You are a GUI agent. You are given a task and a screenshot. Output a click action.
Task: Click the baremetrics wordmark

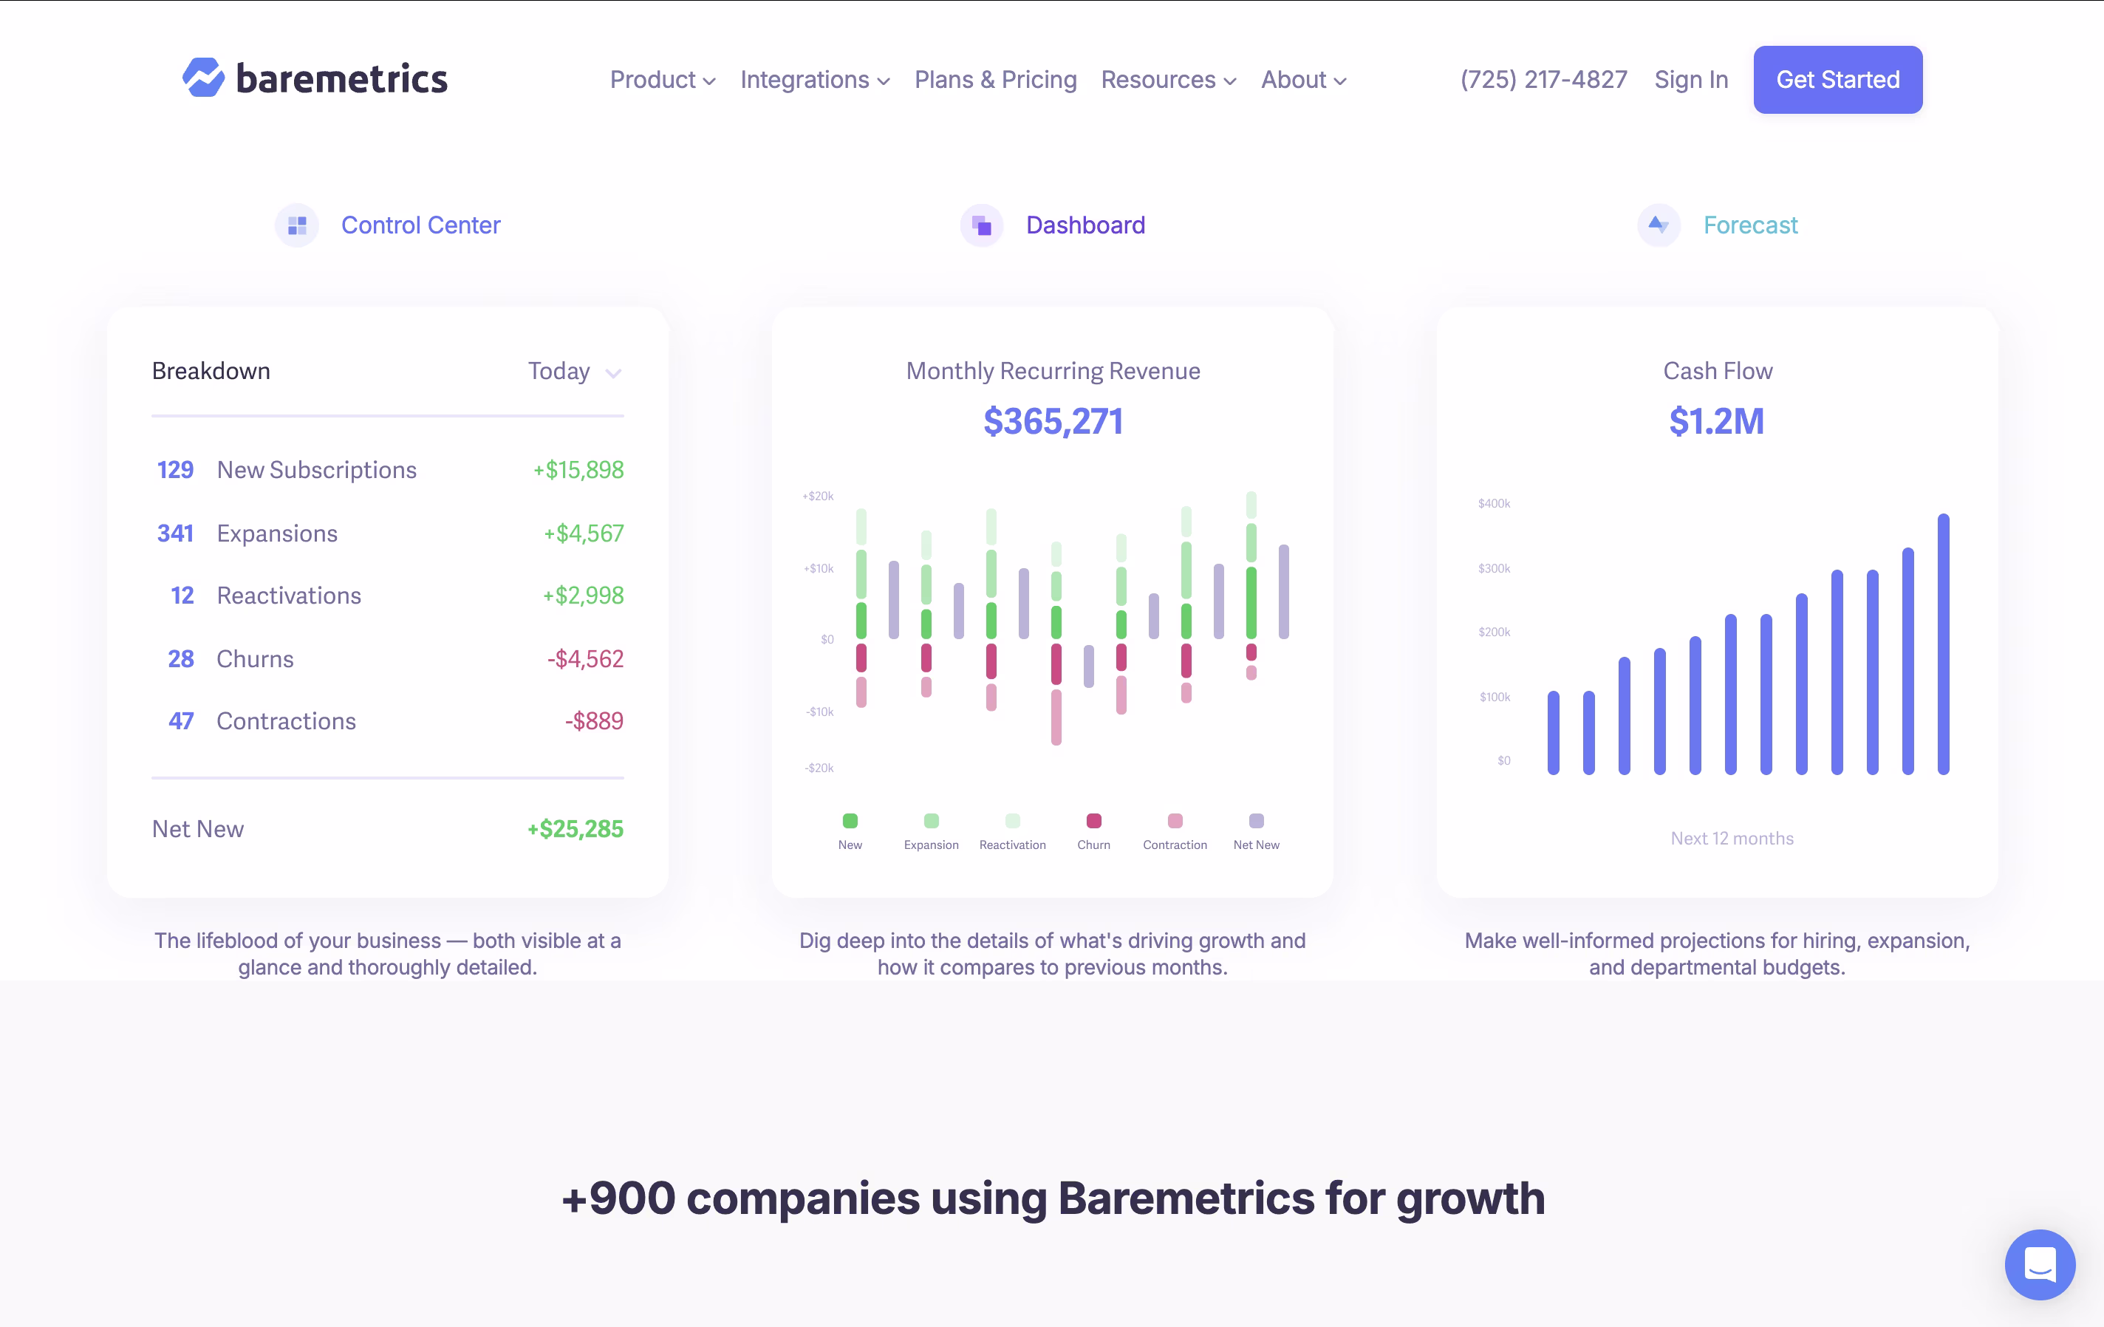pos(341,78)
